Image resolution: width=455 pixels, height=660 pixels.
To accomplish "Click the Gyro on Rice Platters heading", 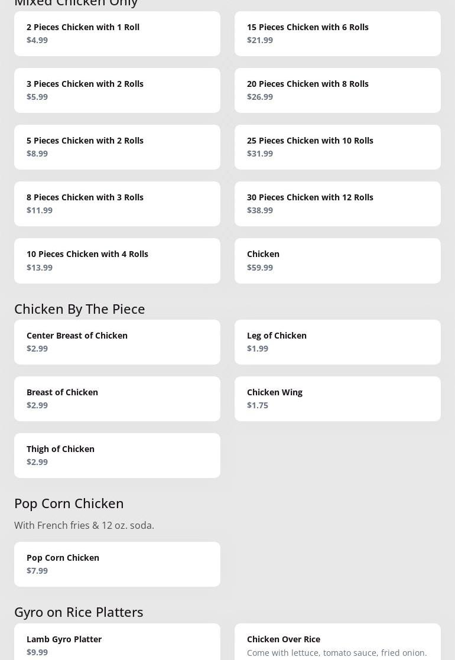I will coord(79,612).
